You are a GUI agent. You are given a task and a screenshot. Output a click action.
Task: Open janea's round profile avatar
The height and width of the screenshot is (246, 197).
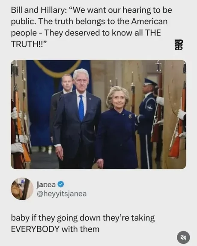point(22,189)
